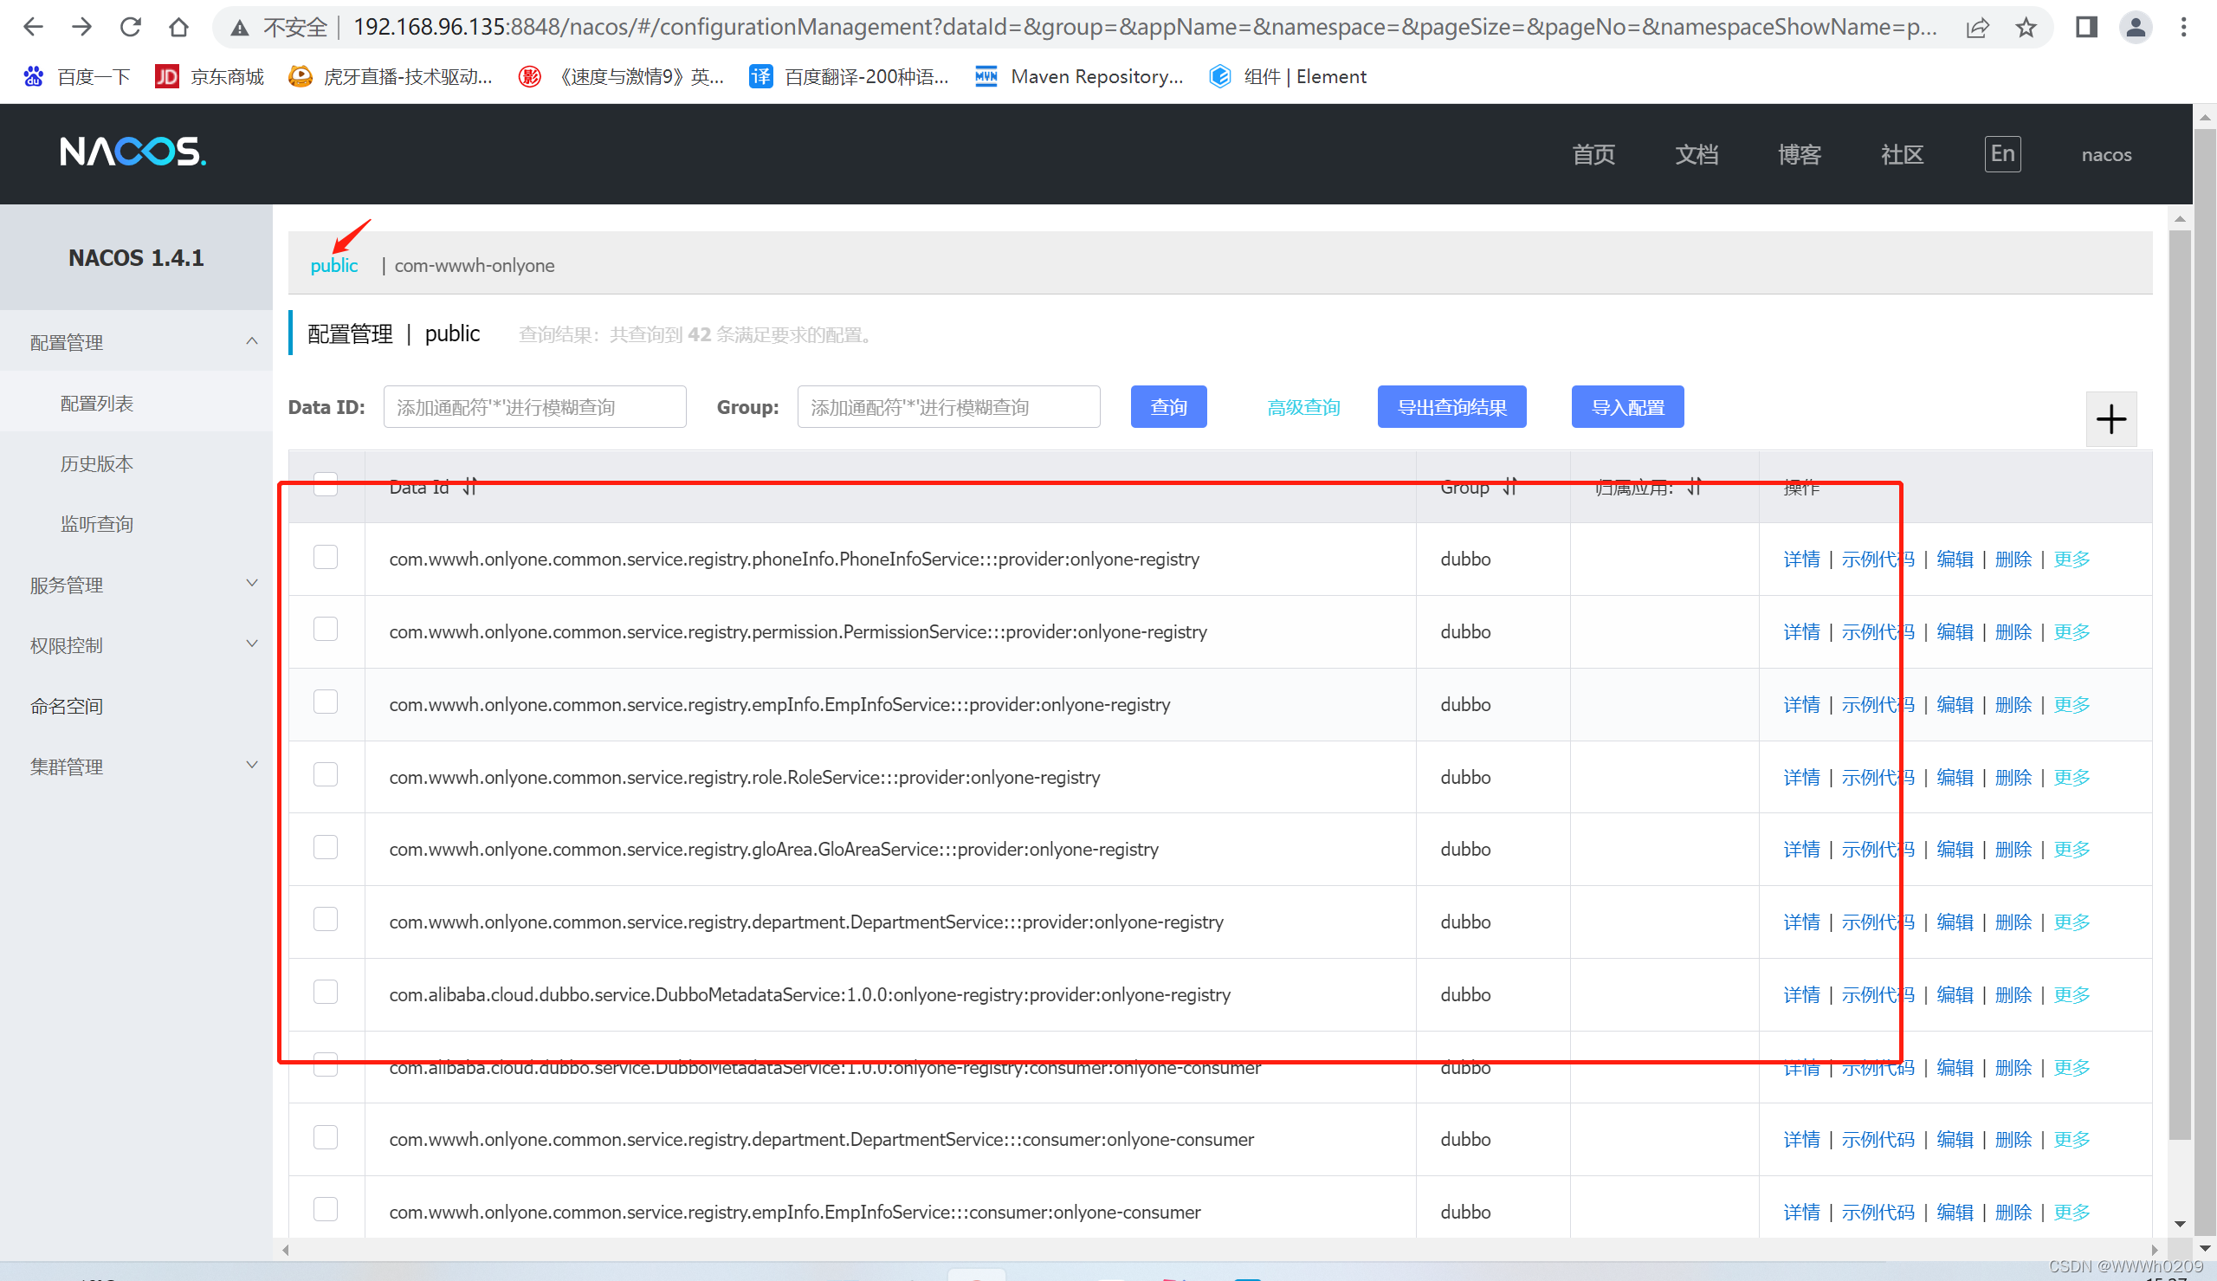Toggle the select-all header checkbox

click(326, 485)
